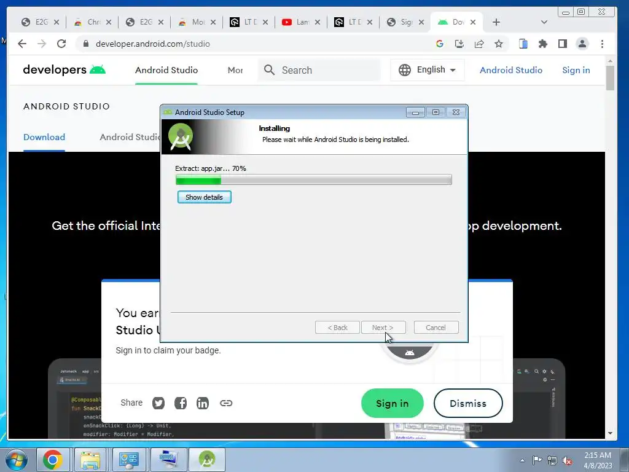Click the address bar URL
629x472 pixels.
pos(152,44)
